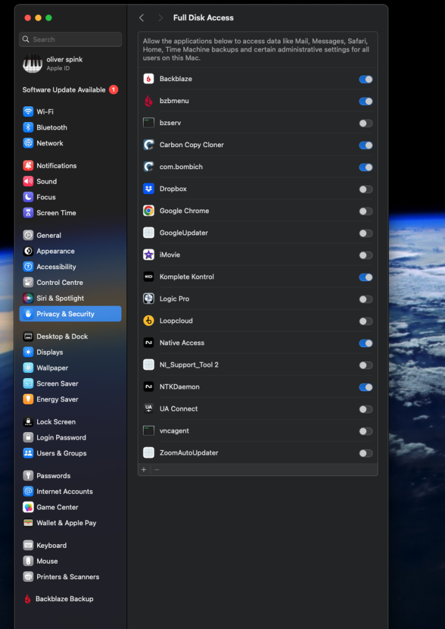
Task: Click the Carbon Copy Cloner icon
Action: [149, 145]
